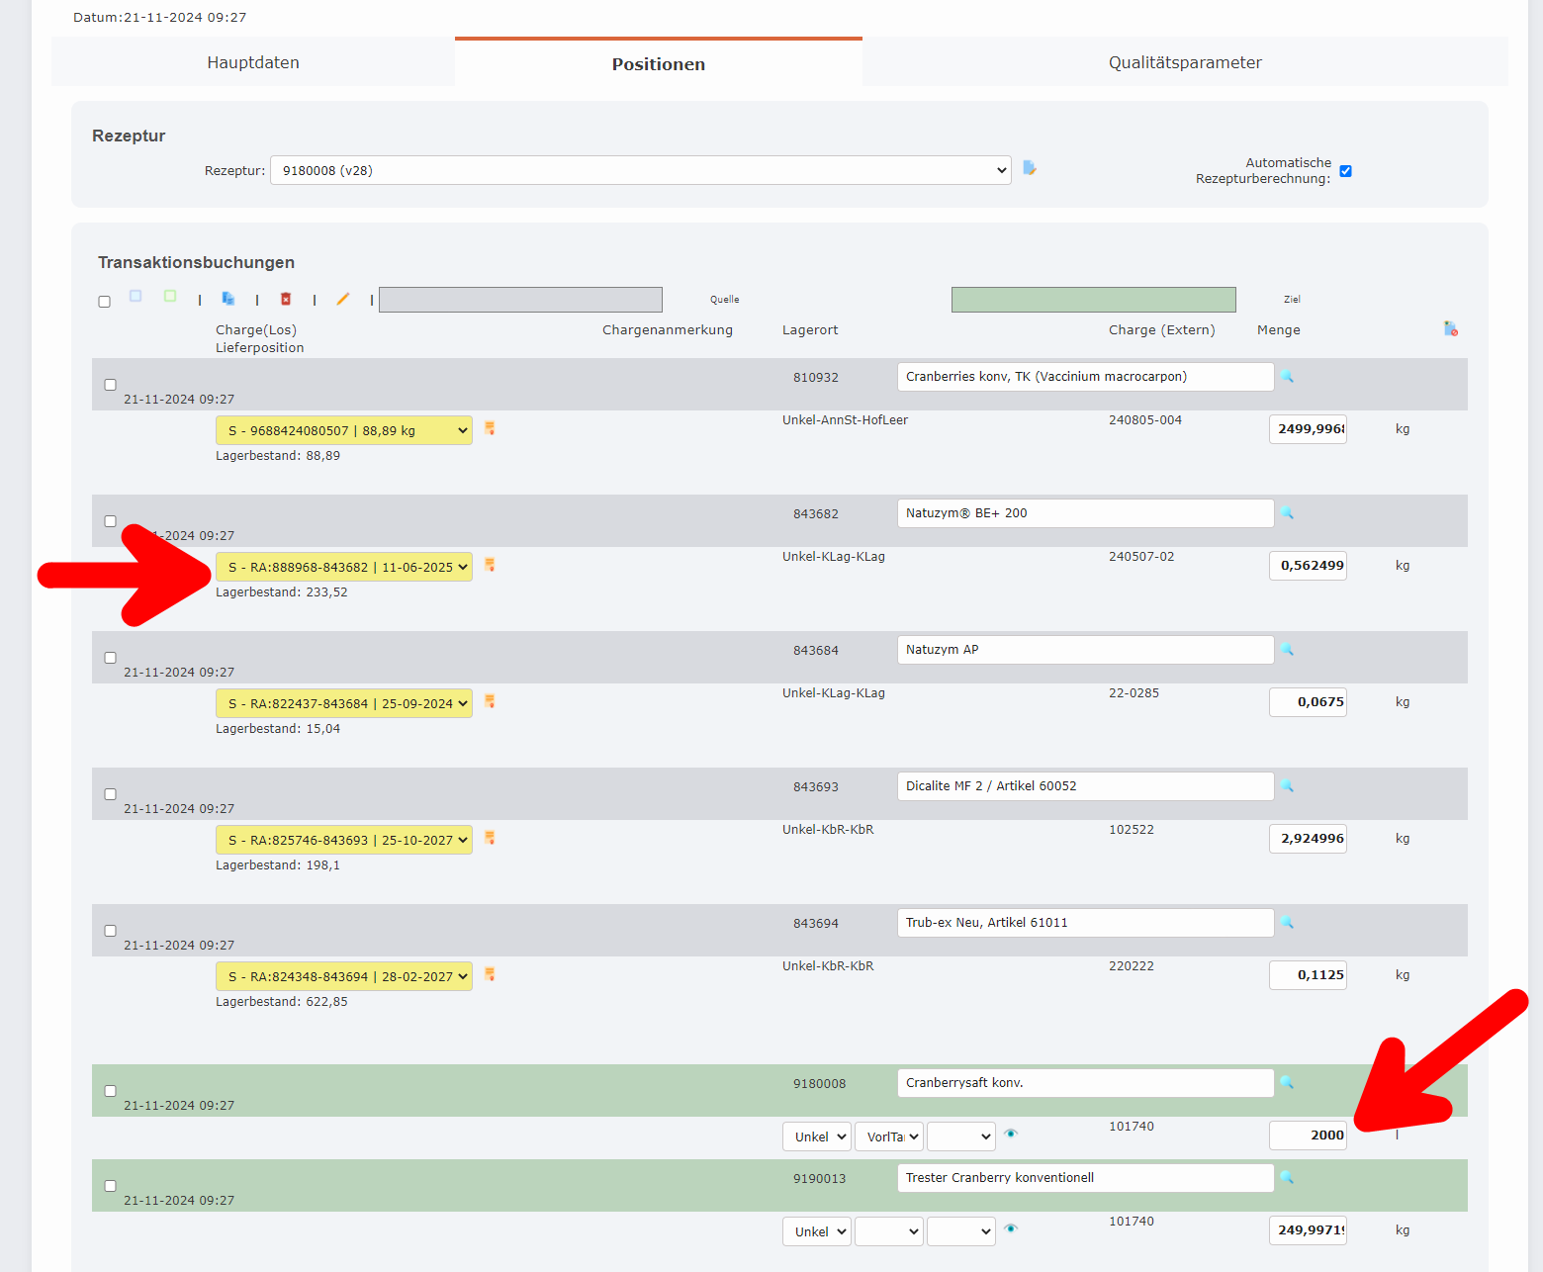Open the Qualitätsparameter tab
This screenshot has height=1272, width=1543.
click(1184, 61)
